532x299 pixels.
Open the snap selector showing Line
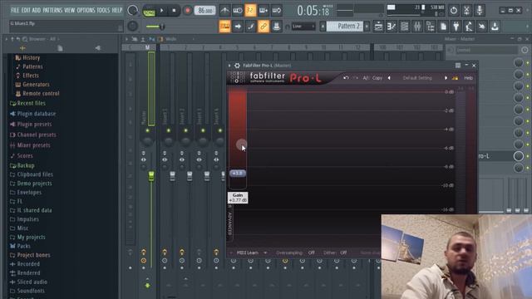(303, 26)
